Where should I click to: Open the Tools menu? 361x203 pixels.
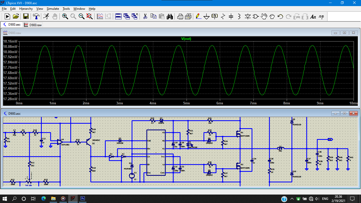click(x=66, y=9)
